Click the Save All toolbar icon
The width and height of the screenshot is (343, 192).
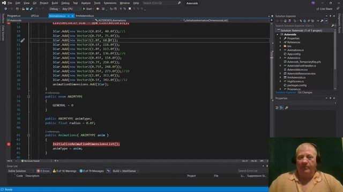pyautogui.click(x=31, y=9)
